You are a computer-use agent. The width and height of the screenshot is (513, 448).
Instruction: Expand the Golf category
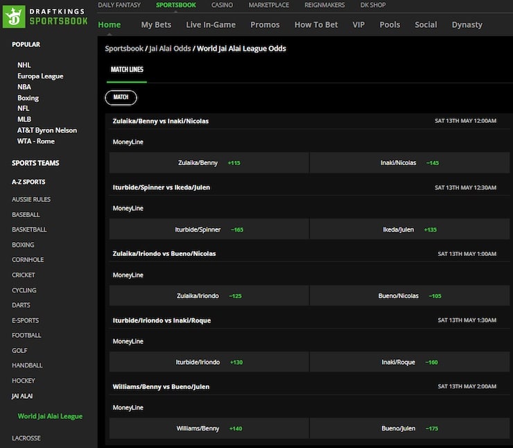coord(19,350)
